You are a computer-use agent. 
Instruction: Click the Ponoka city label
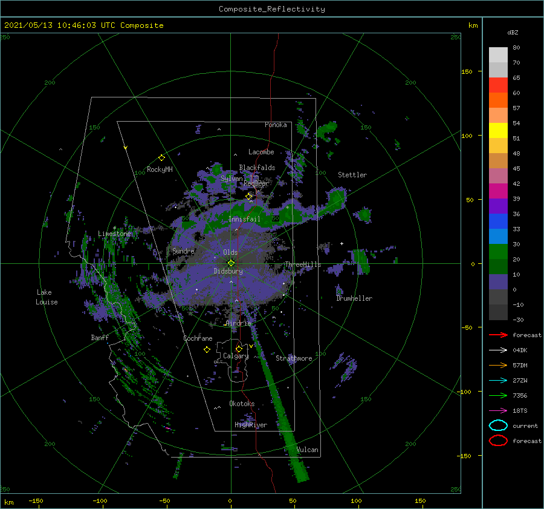276,125
